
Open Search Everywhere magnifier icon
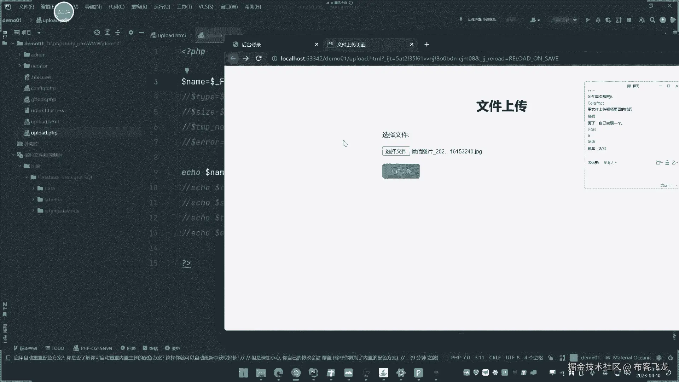click(652, 20)
